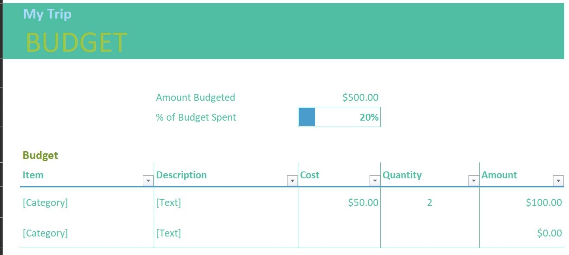
Task: Click the $100.00 amount cell
Action: 544,202
